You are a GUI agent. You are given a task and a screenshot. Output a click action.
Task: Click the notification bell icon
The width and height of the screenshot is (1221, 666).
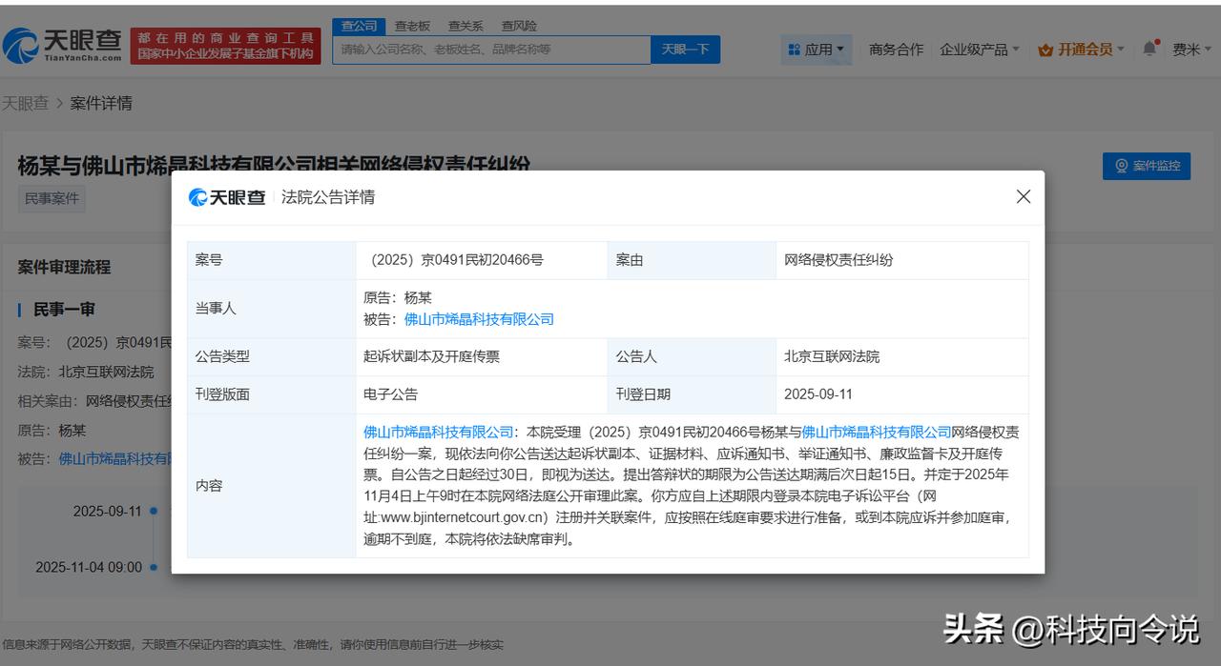[1149, 49]
